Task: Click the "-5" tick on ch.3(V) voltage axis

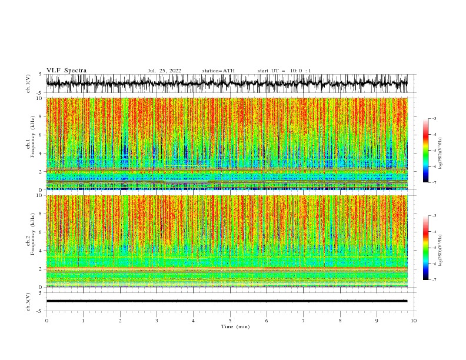Action: [40, 311]
